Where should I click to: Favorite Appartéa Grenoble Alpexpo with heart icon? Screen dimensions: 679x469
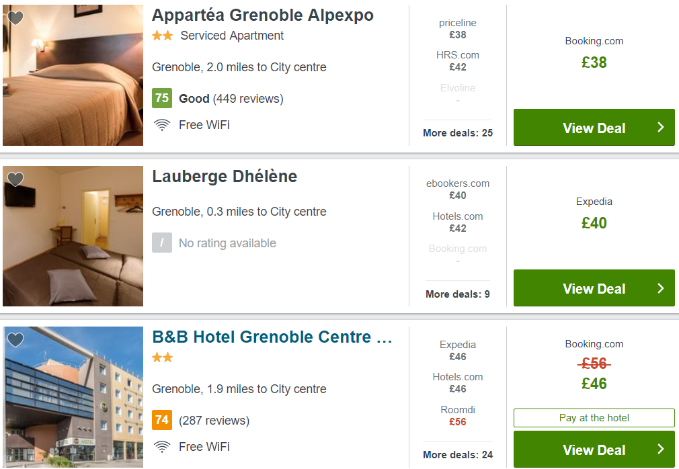click(x=15, y=18)
